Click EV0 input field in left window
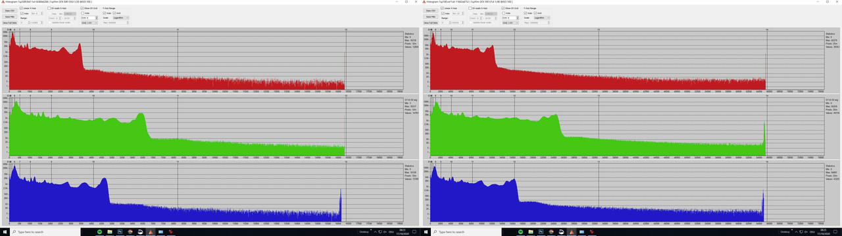Screen dimensions: 842x236 (x=88, y=18)
